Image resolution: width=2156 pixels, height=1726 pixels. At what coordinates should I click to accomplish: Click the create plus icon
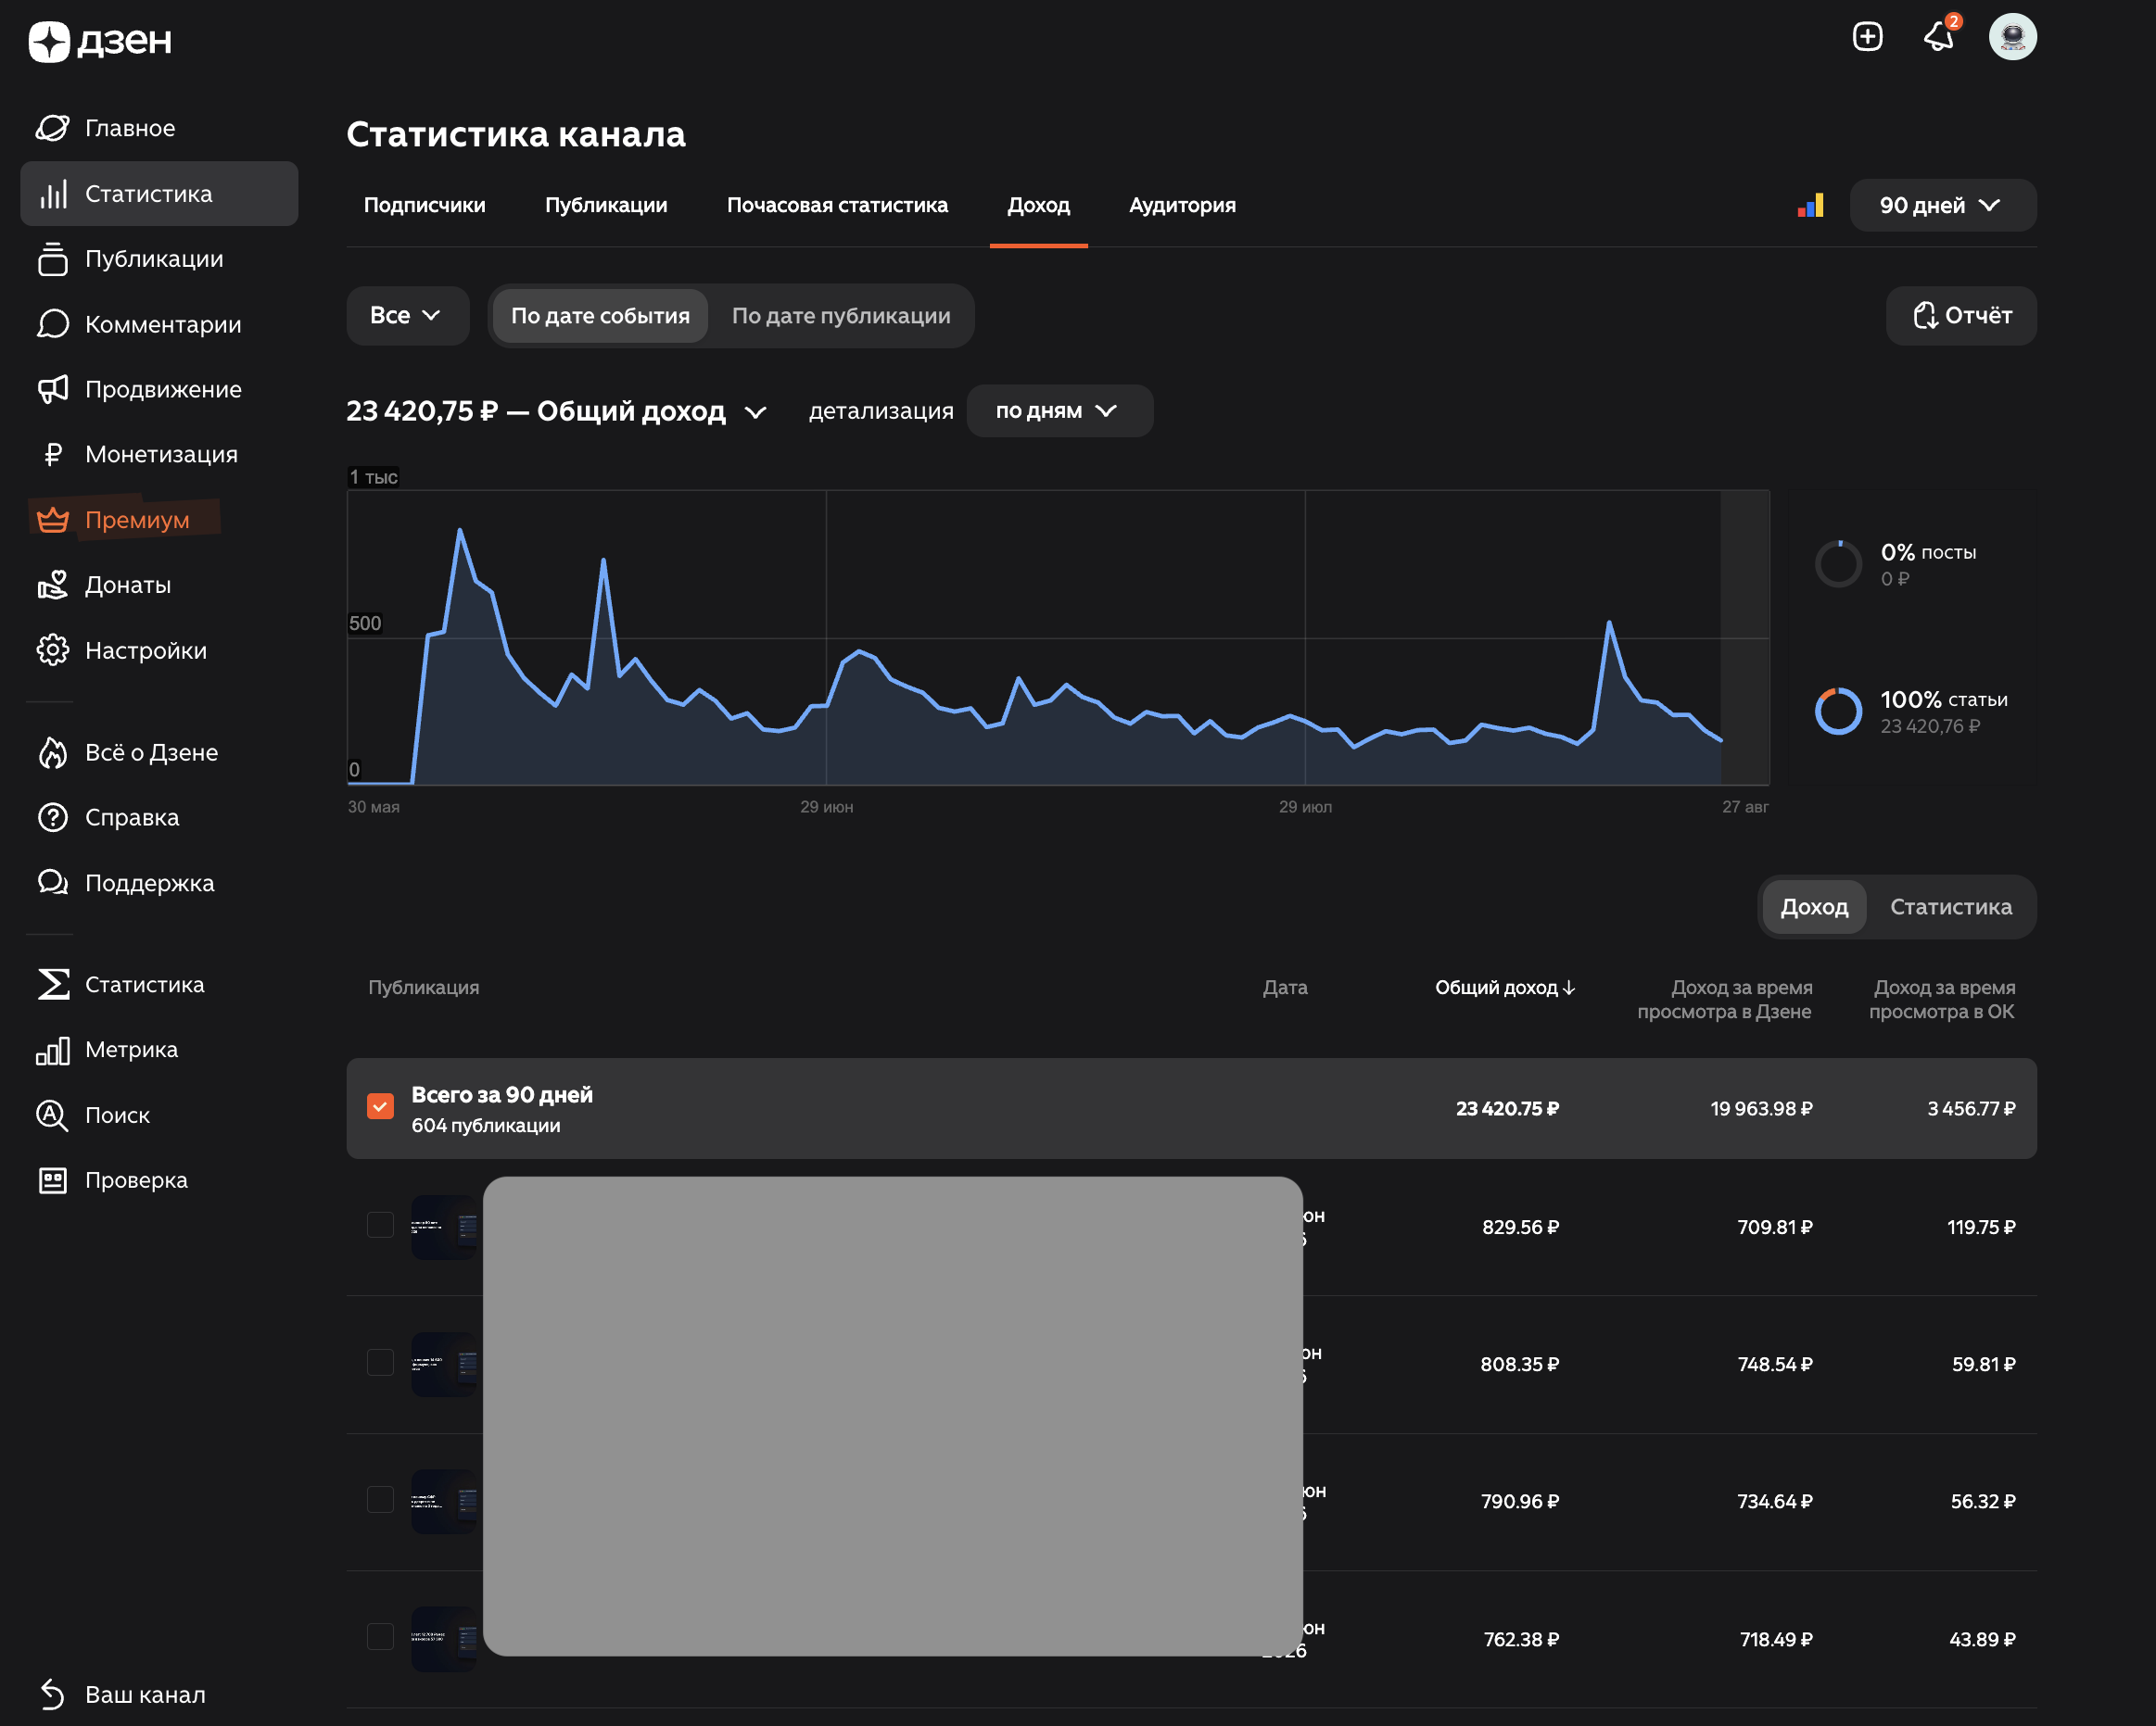pos(1867,37)
